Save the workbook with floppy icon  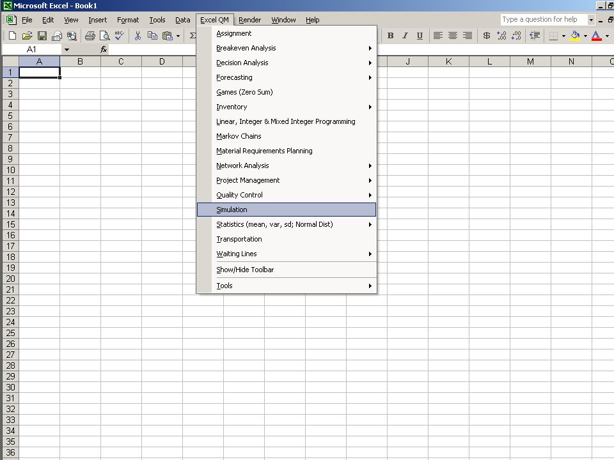tap(42, 36)
